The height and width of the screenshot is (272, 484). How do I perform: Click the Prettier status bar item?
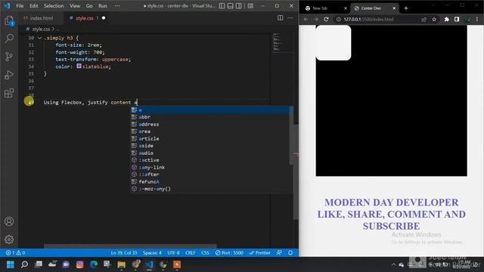(x=259, y=252)
